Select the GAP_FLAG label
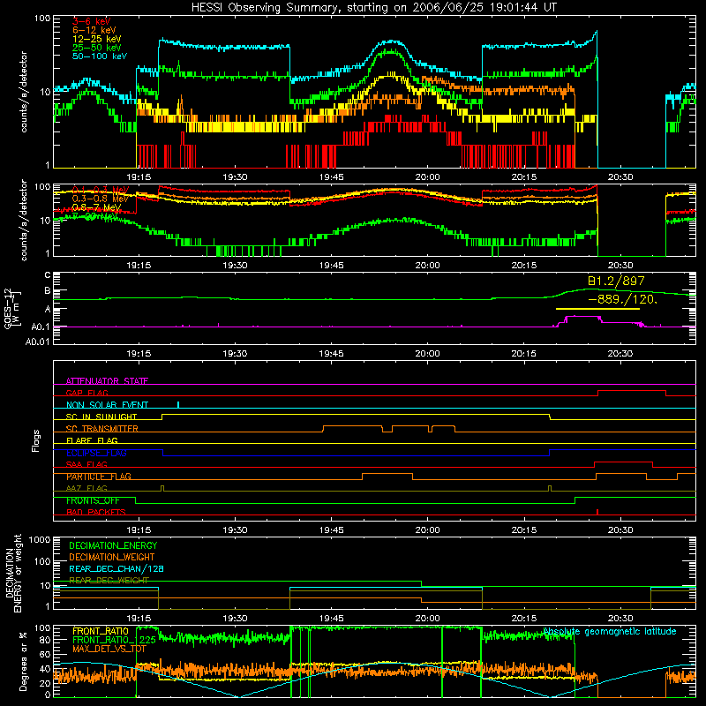The width and height of the screenshot is (706, 706). pyautogui.click(x=86, y=393)
